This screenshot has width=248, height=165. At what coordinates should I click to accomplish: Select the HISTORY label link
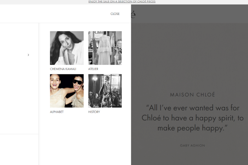pos(94,112)
